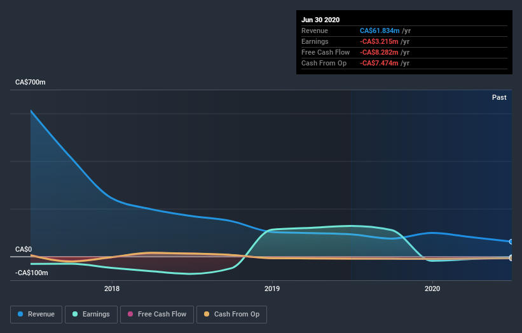
Task: Click the -CA$100m y-axis label
Action: tap(32, 273)
